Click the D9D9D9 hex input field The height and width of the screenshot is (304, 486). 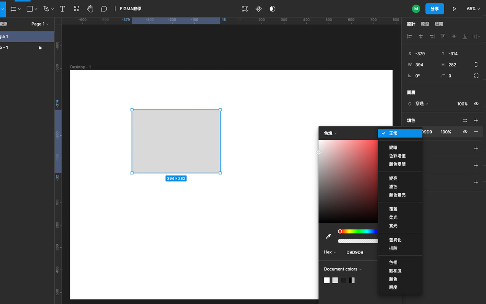(355, 252)
